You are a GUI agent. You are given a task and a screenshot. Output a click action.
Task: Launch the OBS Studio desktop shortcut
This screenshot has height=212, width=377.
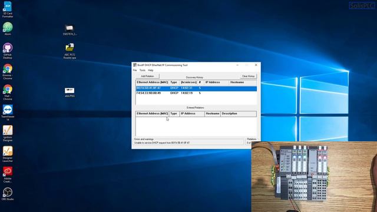(8, 194)
